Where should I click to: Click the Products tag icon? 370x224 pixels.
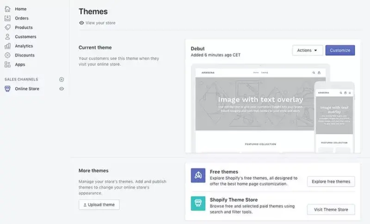coord(7,27)
